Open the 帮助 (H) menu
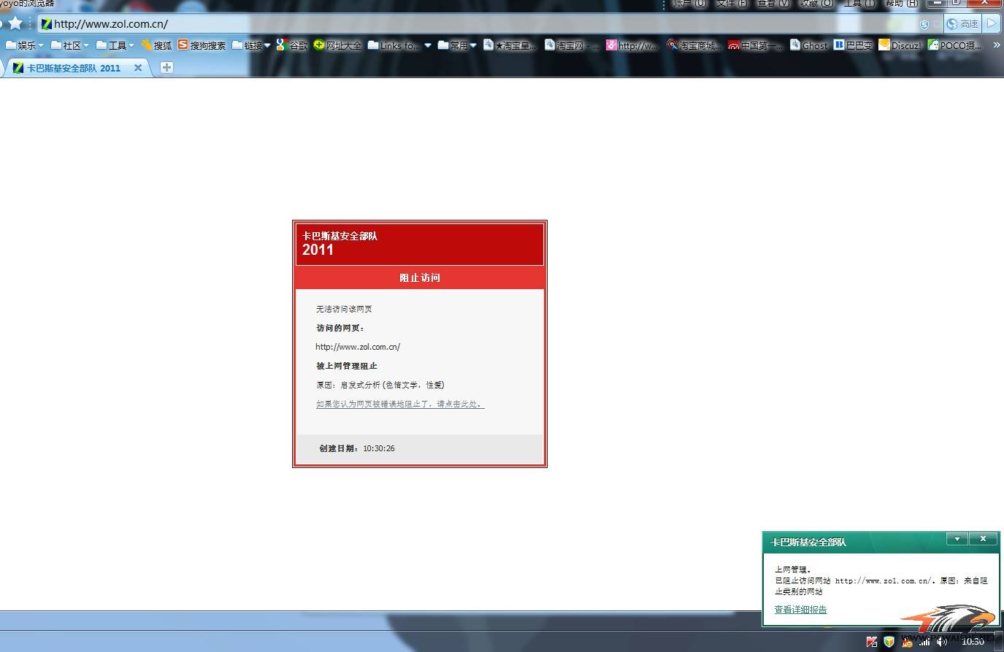Image resolution: width=1004 pixels, height=652 pixels. click(901, 4)
